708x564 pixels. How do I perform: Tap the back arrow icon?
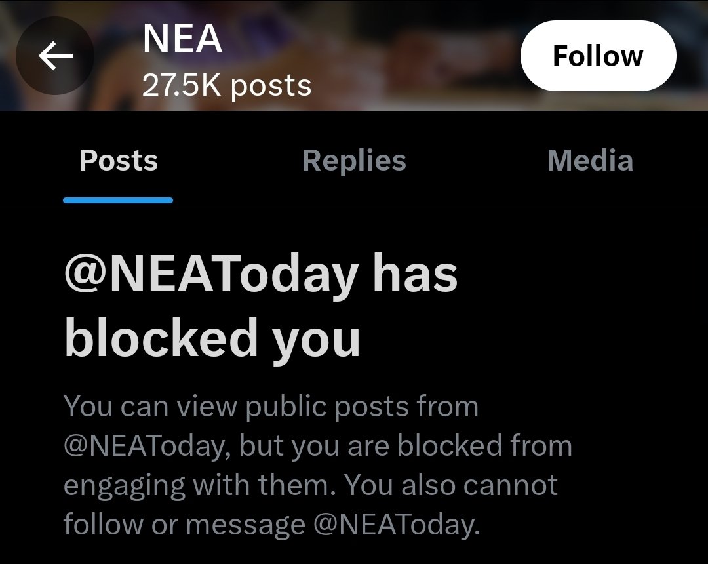click(55, 57)
